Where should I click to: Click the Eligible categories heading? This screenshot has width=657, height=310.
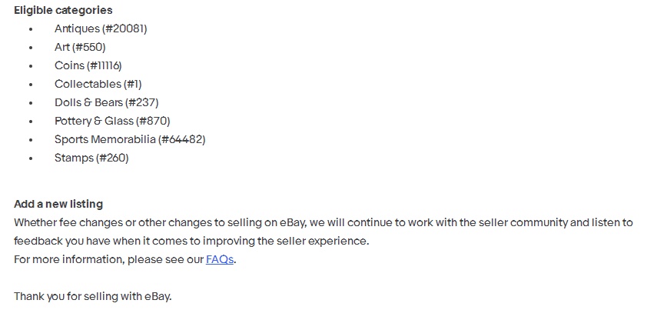point(63,10)
